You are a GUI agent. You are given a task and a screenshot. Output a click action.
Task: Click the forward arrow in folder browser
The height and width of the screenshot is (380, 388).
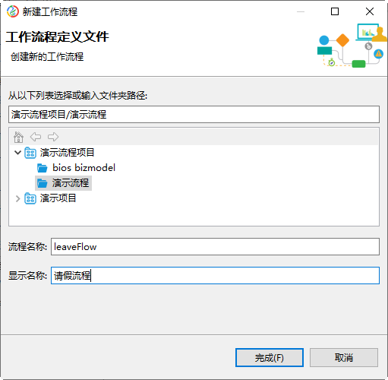click(53, 137)
